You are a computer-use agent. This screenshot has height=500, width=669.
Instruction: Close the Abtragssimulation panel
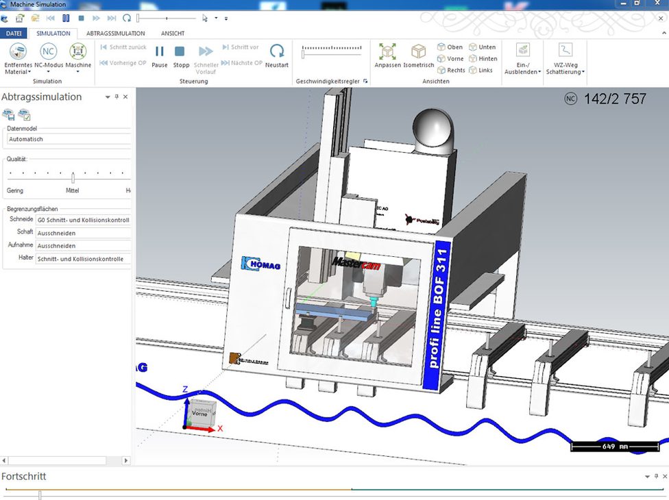pyautogui.click(x=125, y=97)
